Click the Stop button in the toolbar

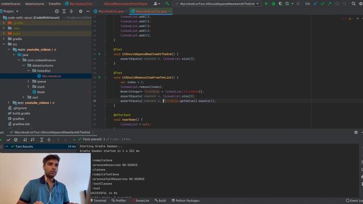coord(298,4)
